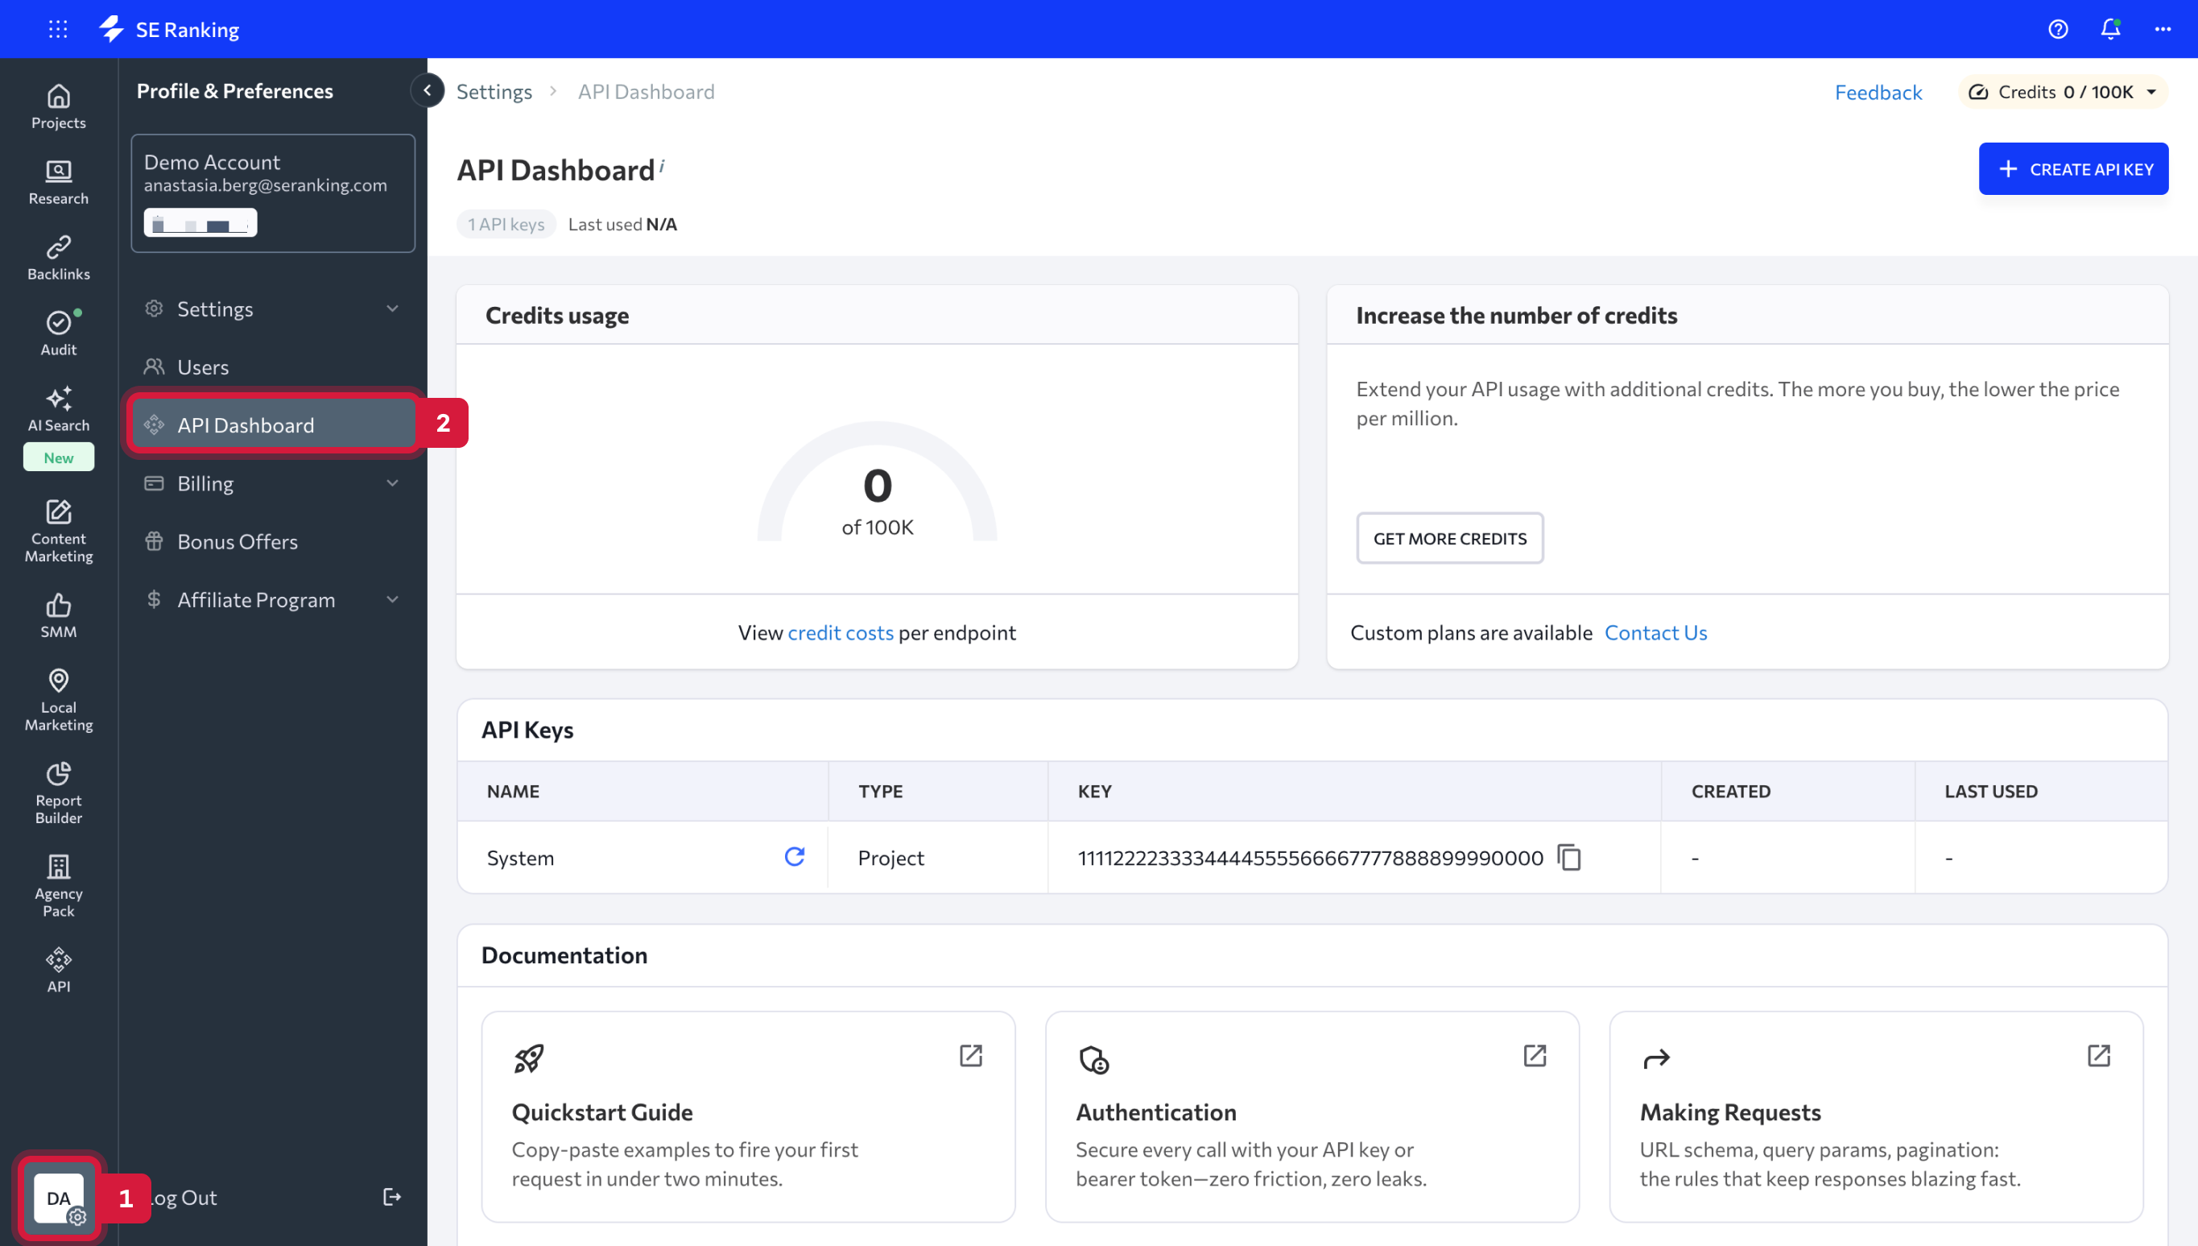The height and width of the screenshot is (1246, 2198).
Task: Copy the System API key
Action: [x=1570, y=858]
